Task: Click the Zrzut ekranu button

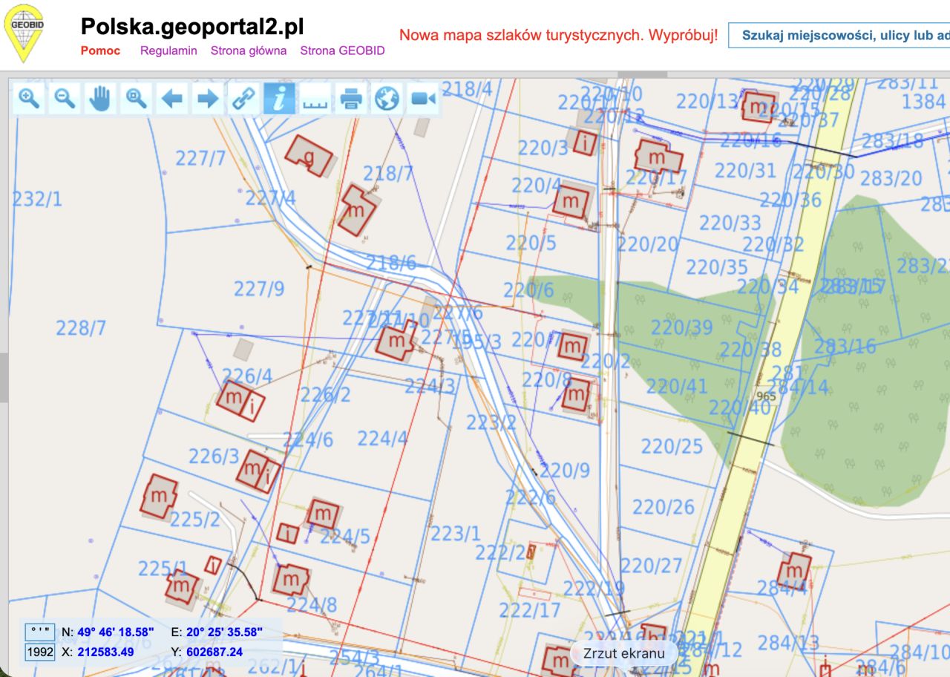Action: point(624,654)
